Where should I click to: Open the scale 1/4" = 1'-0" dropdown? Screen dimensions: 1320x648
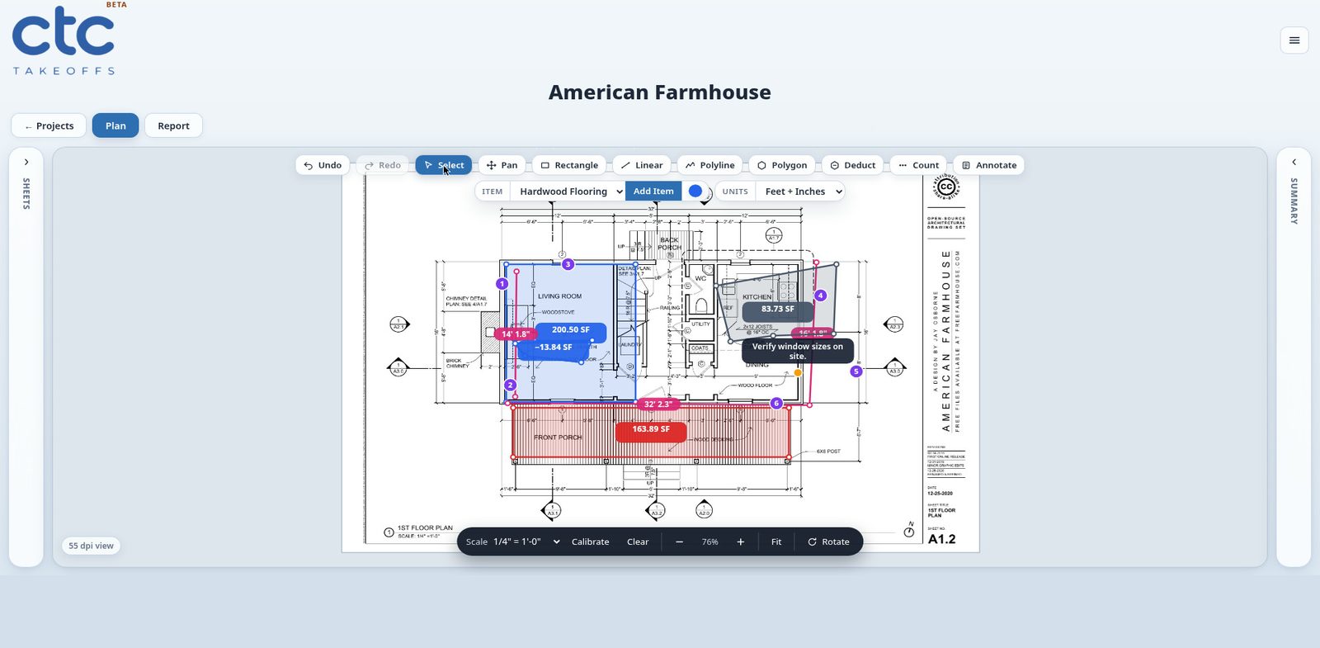pyautogui.click(x=526, y=542)
